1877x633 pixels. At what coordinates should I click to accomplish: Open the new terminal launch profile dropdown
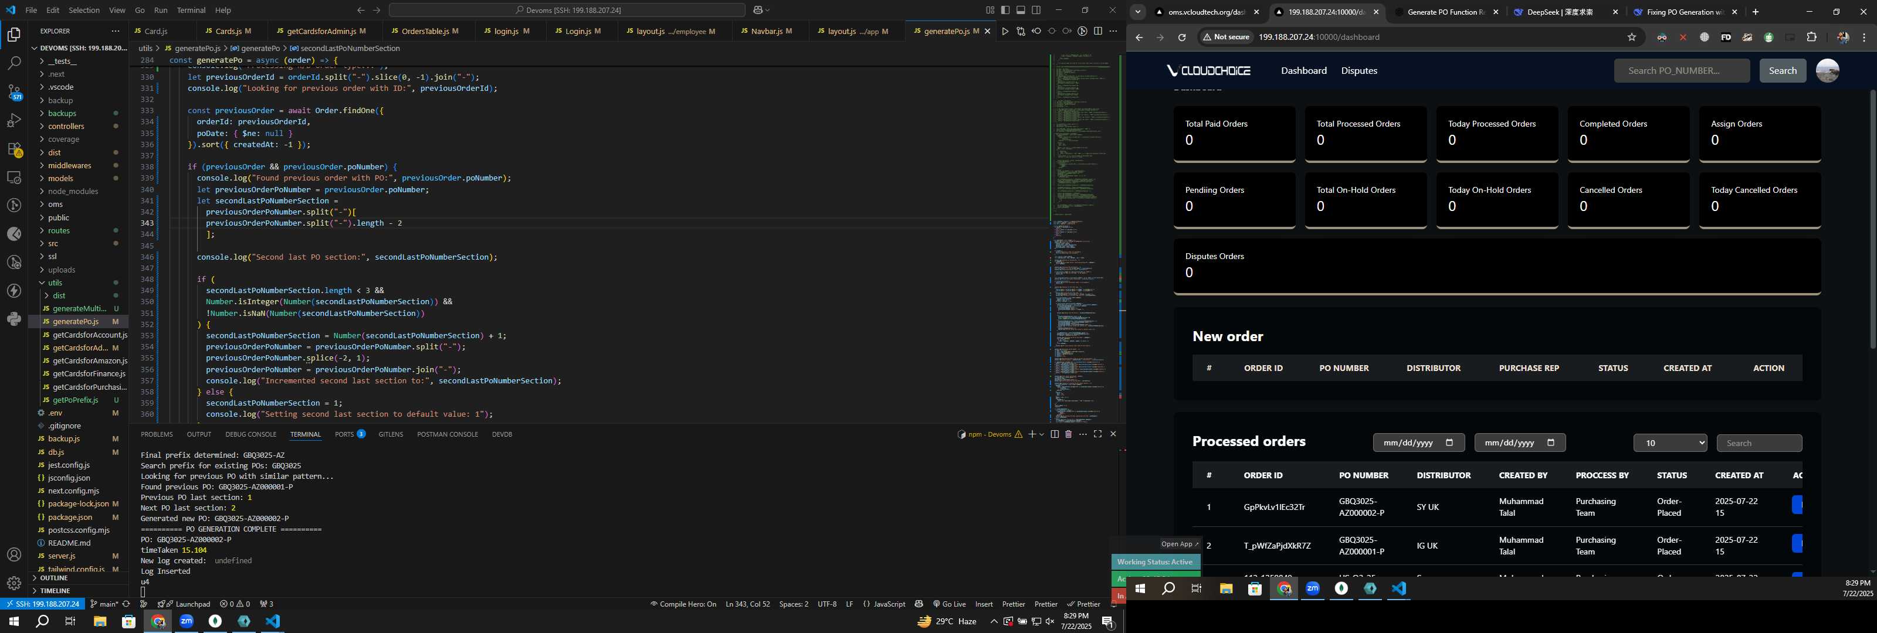coord(1042,434)
